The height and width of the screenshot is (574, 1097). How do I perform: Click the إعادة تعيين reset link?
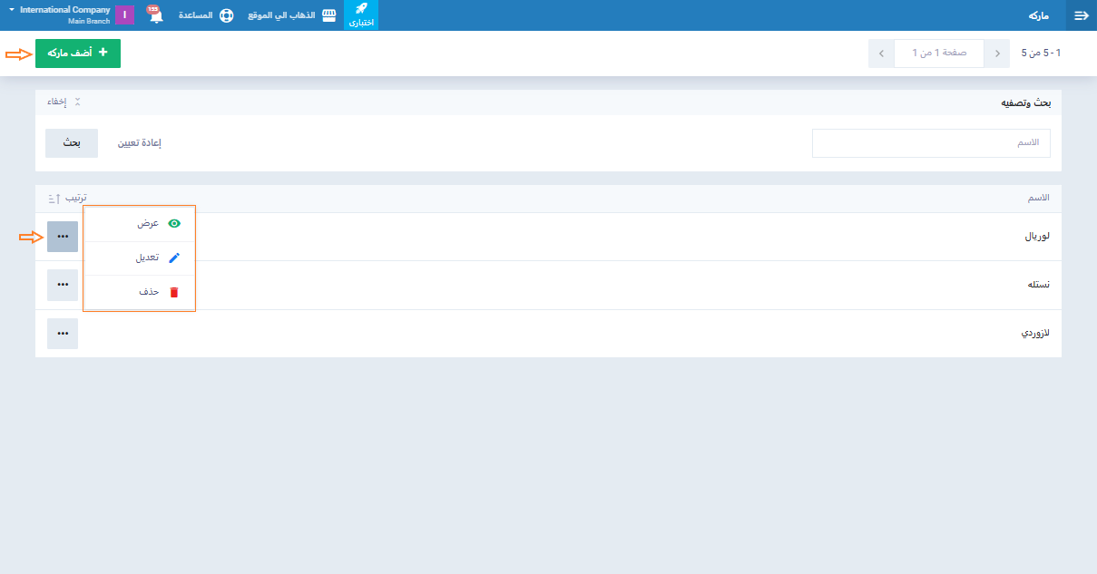(139, 143)
